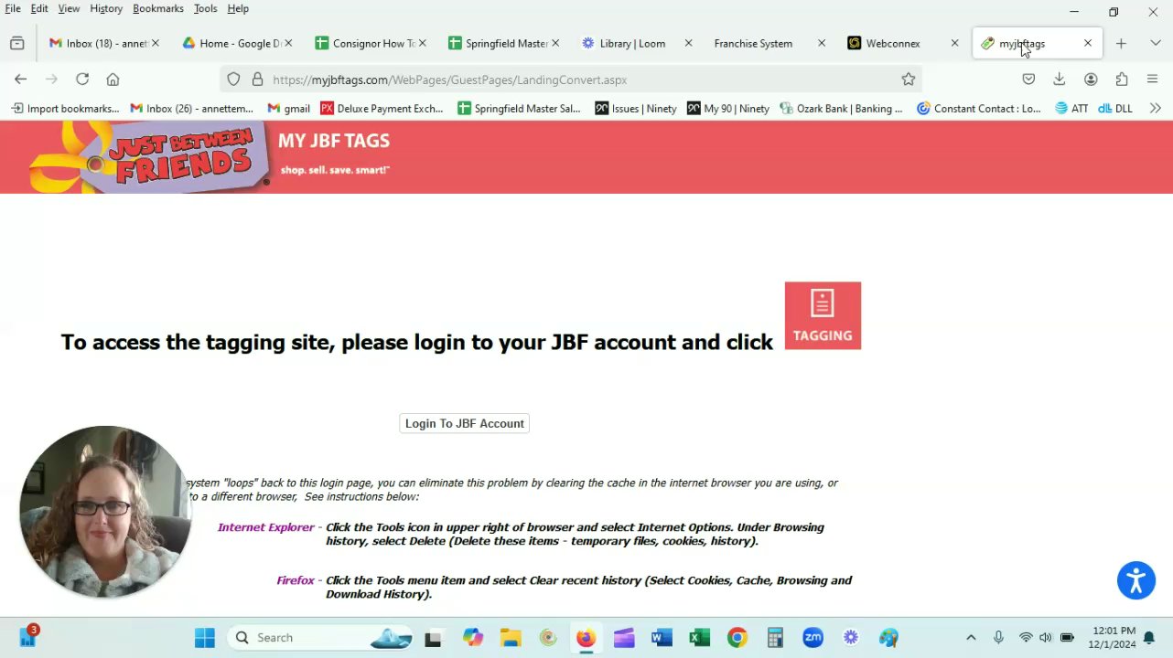
Task: Bookmark this page with the star icon
Action: coord(909,80)
